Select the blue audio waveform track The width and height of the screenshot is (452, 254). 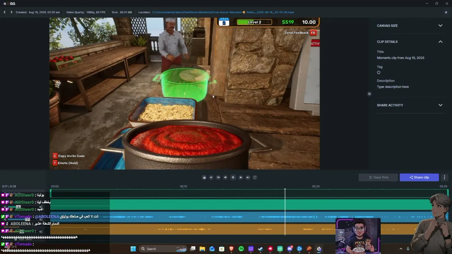[x=249, y=217]
